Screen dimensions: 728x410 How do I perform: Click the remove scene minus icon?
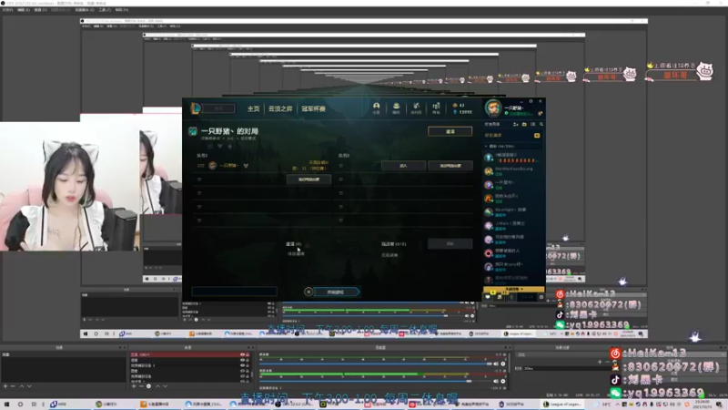click(13, 385)
